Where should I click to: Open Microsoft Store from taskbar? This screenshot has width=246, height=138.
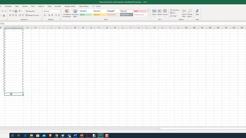click(38, 135)
